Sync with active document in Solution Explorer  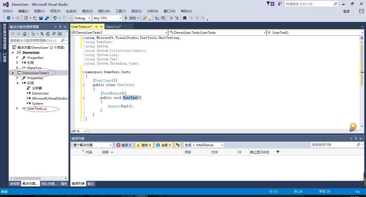pos(42,34)
